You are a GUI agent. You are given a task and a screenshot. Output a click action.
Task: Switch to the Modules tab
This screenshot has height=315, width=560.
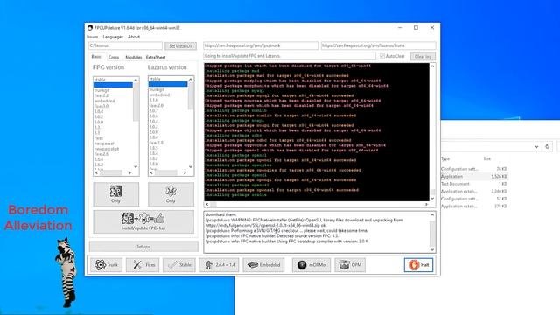(x=134, y=57)
